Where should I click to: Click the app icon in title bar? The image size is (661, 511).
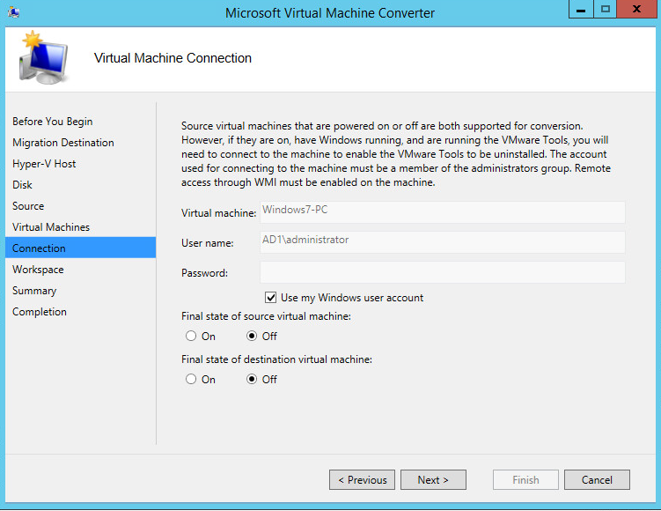13,11
